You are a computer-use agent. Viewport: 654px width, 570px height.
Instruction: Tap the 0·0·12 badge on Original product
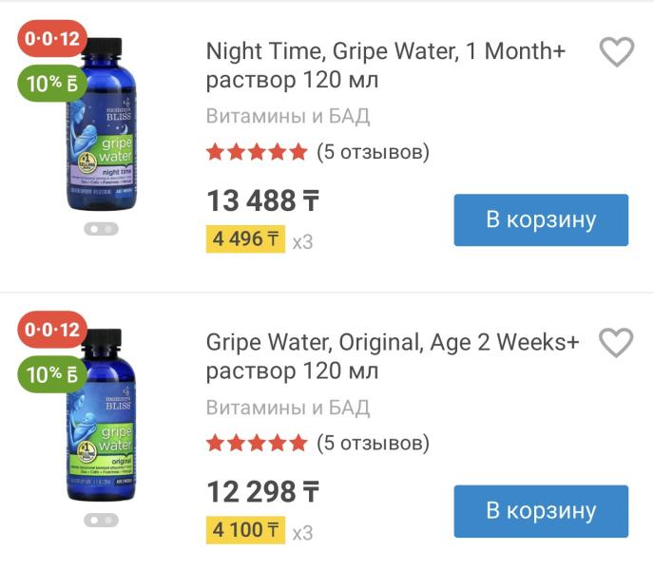52,331
